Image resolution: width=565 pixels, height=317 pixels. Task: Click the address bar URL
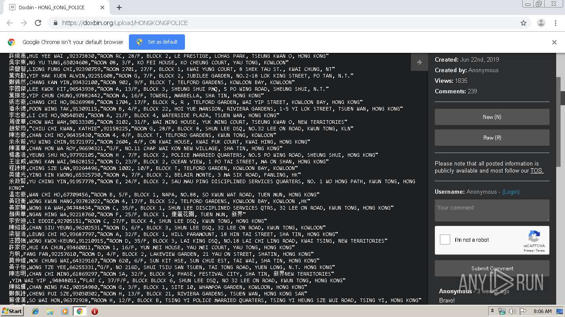[x=125, y=23]
